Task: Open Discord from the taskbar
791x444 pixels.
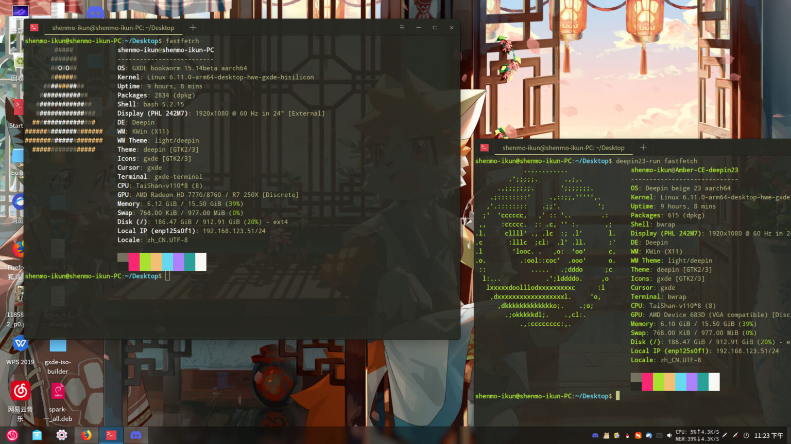Action: click(x=135, y=435)
